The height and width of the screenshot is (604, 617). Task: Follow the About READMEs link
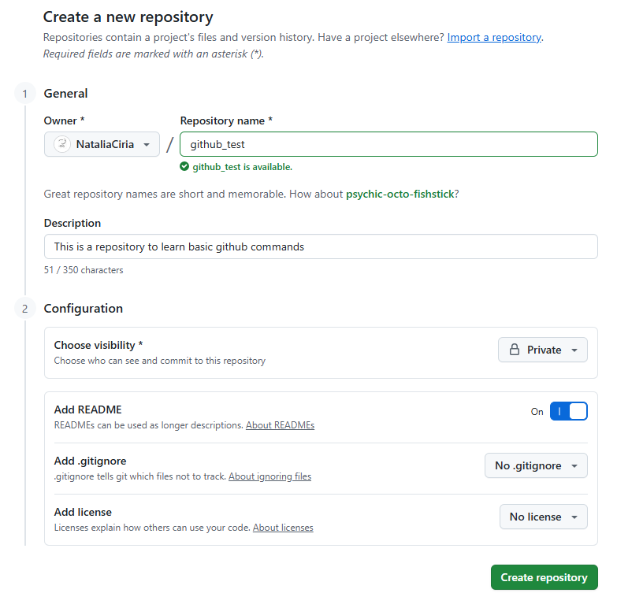[280, 425]
